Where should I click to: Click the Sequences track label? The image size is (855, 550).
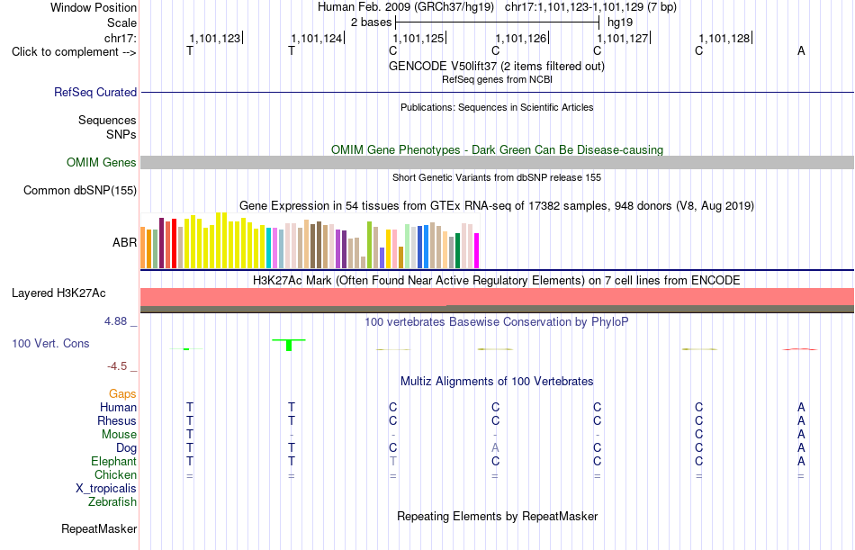click(x=107, y=120)
